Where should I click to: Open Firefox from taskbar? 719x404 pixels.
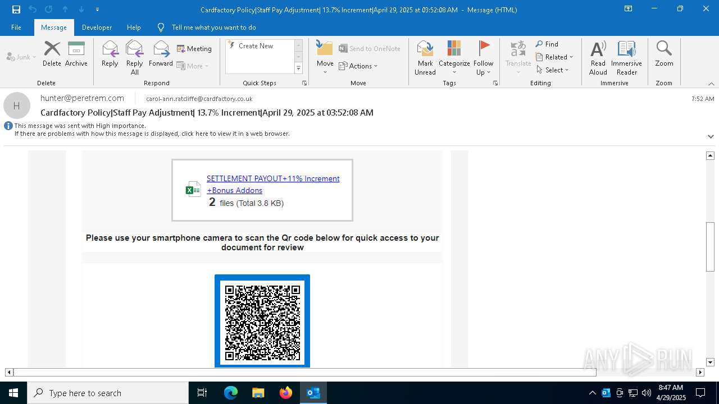tap(286, 393)
